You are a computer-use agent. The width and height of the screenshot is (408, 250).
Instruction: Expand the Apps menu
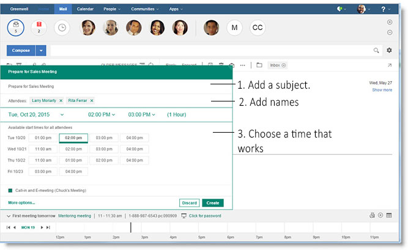click(176, 9)
